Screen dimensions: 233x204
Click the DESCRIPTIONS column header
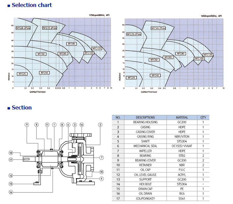[145, 117]
